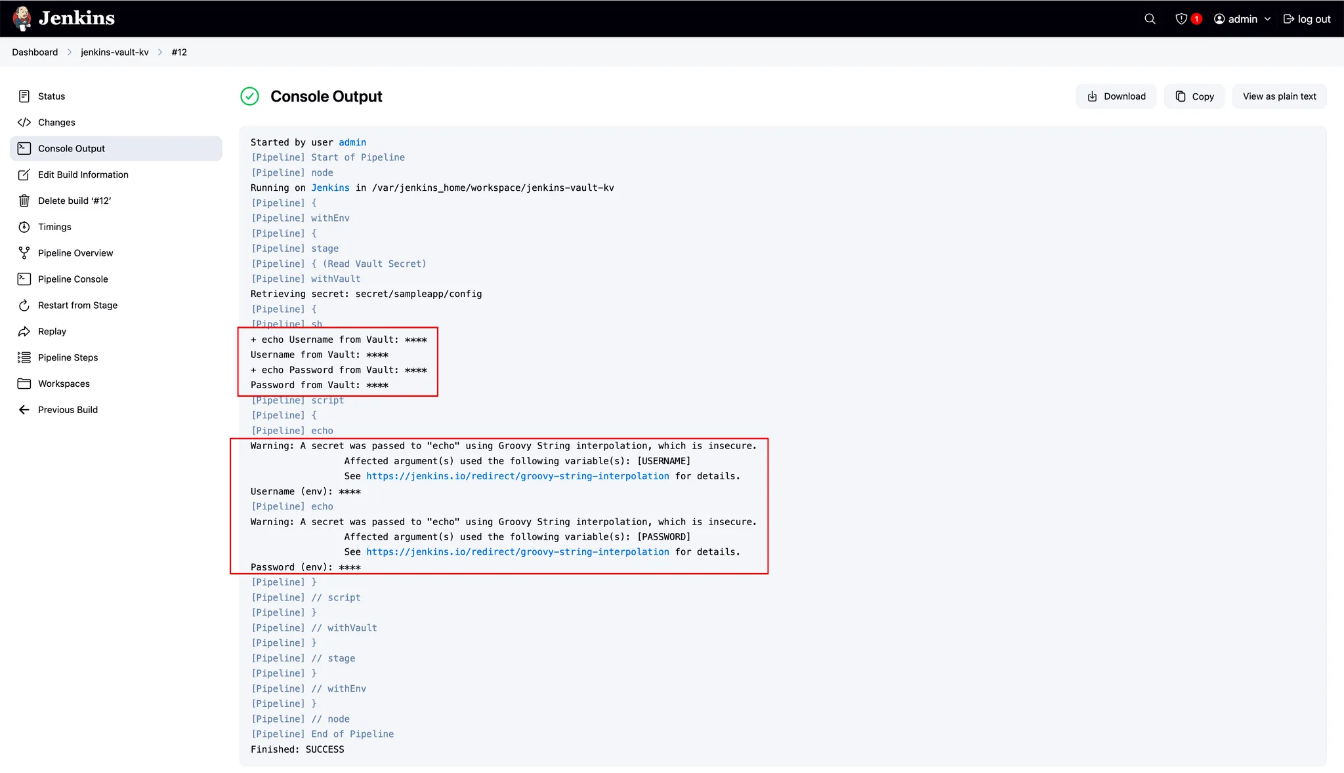Open Pipeline Console in sidebar
This screenshot has width=1344, height=773.
[73, 279]
